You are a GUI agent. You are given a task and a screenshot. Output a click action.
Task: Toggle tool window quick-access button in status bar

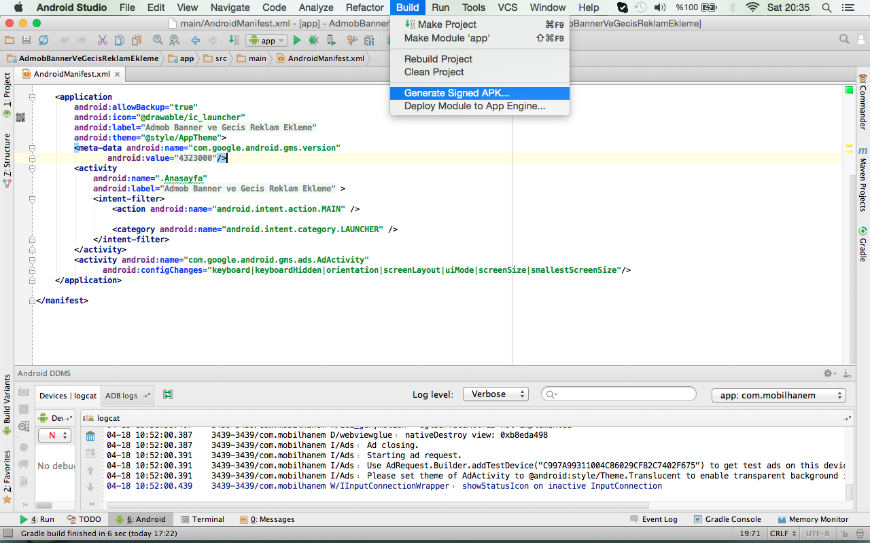[x=7, y=533]
